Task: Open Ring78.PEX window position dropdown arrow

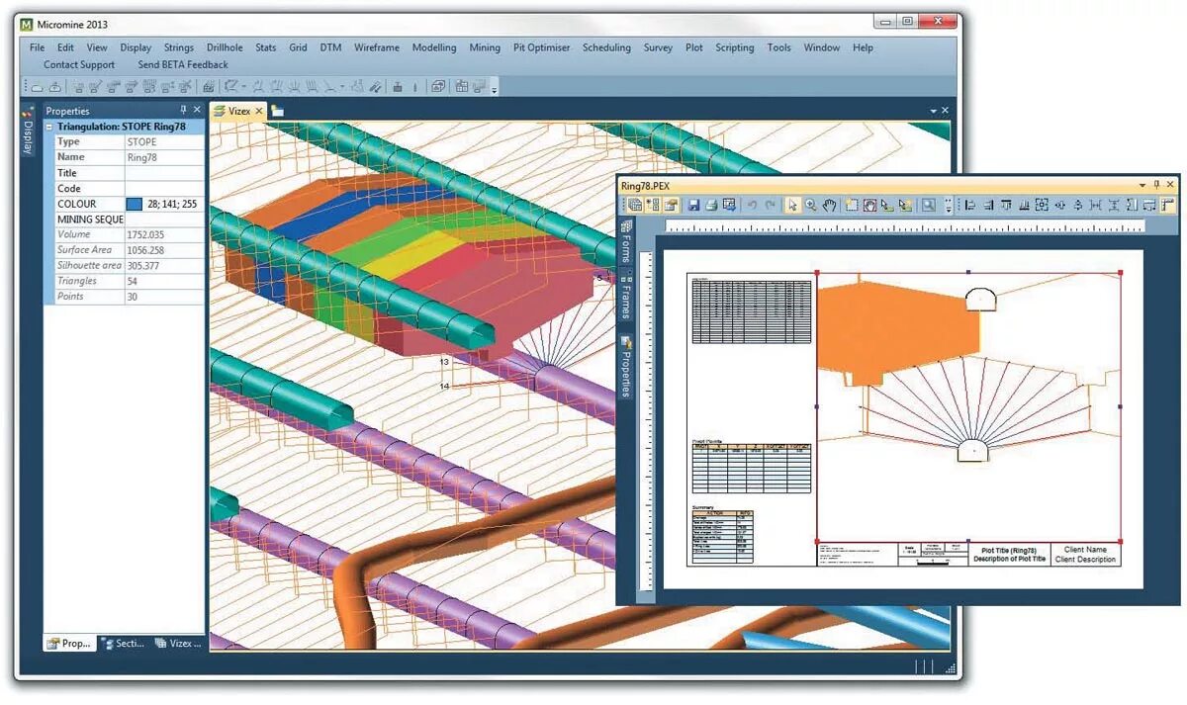Action: click(x=1143, y=184)
